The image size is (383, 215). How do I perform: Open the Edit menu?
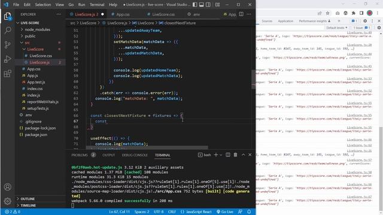[27, 5]
